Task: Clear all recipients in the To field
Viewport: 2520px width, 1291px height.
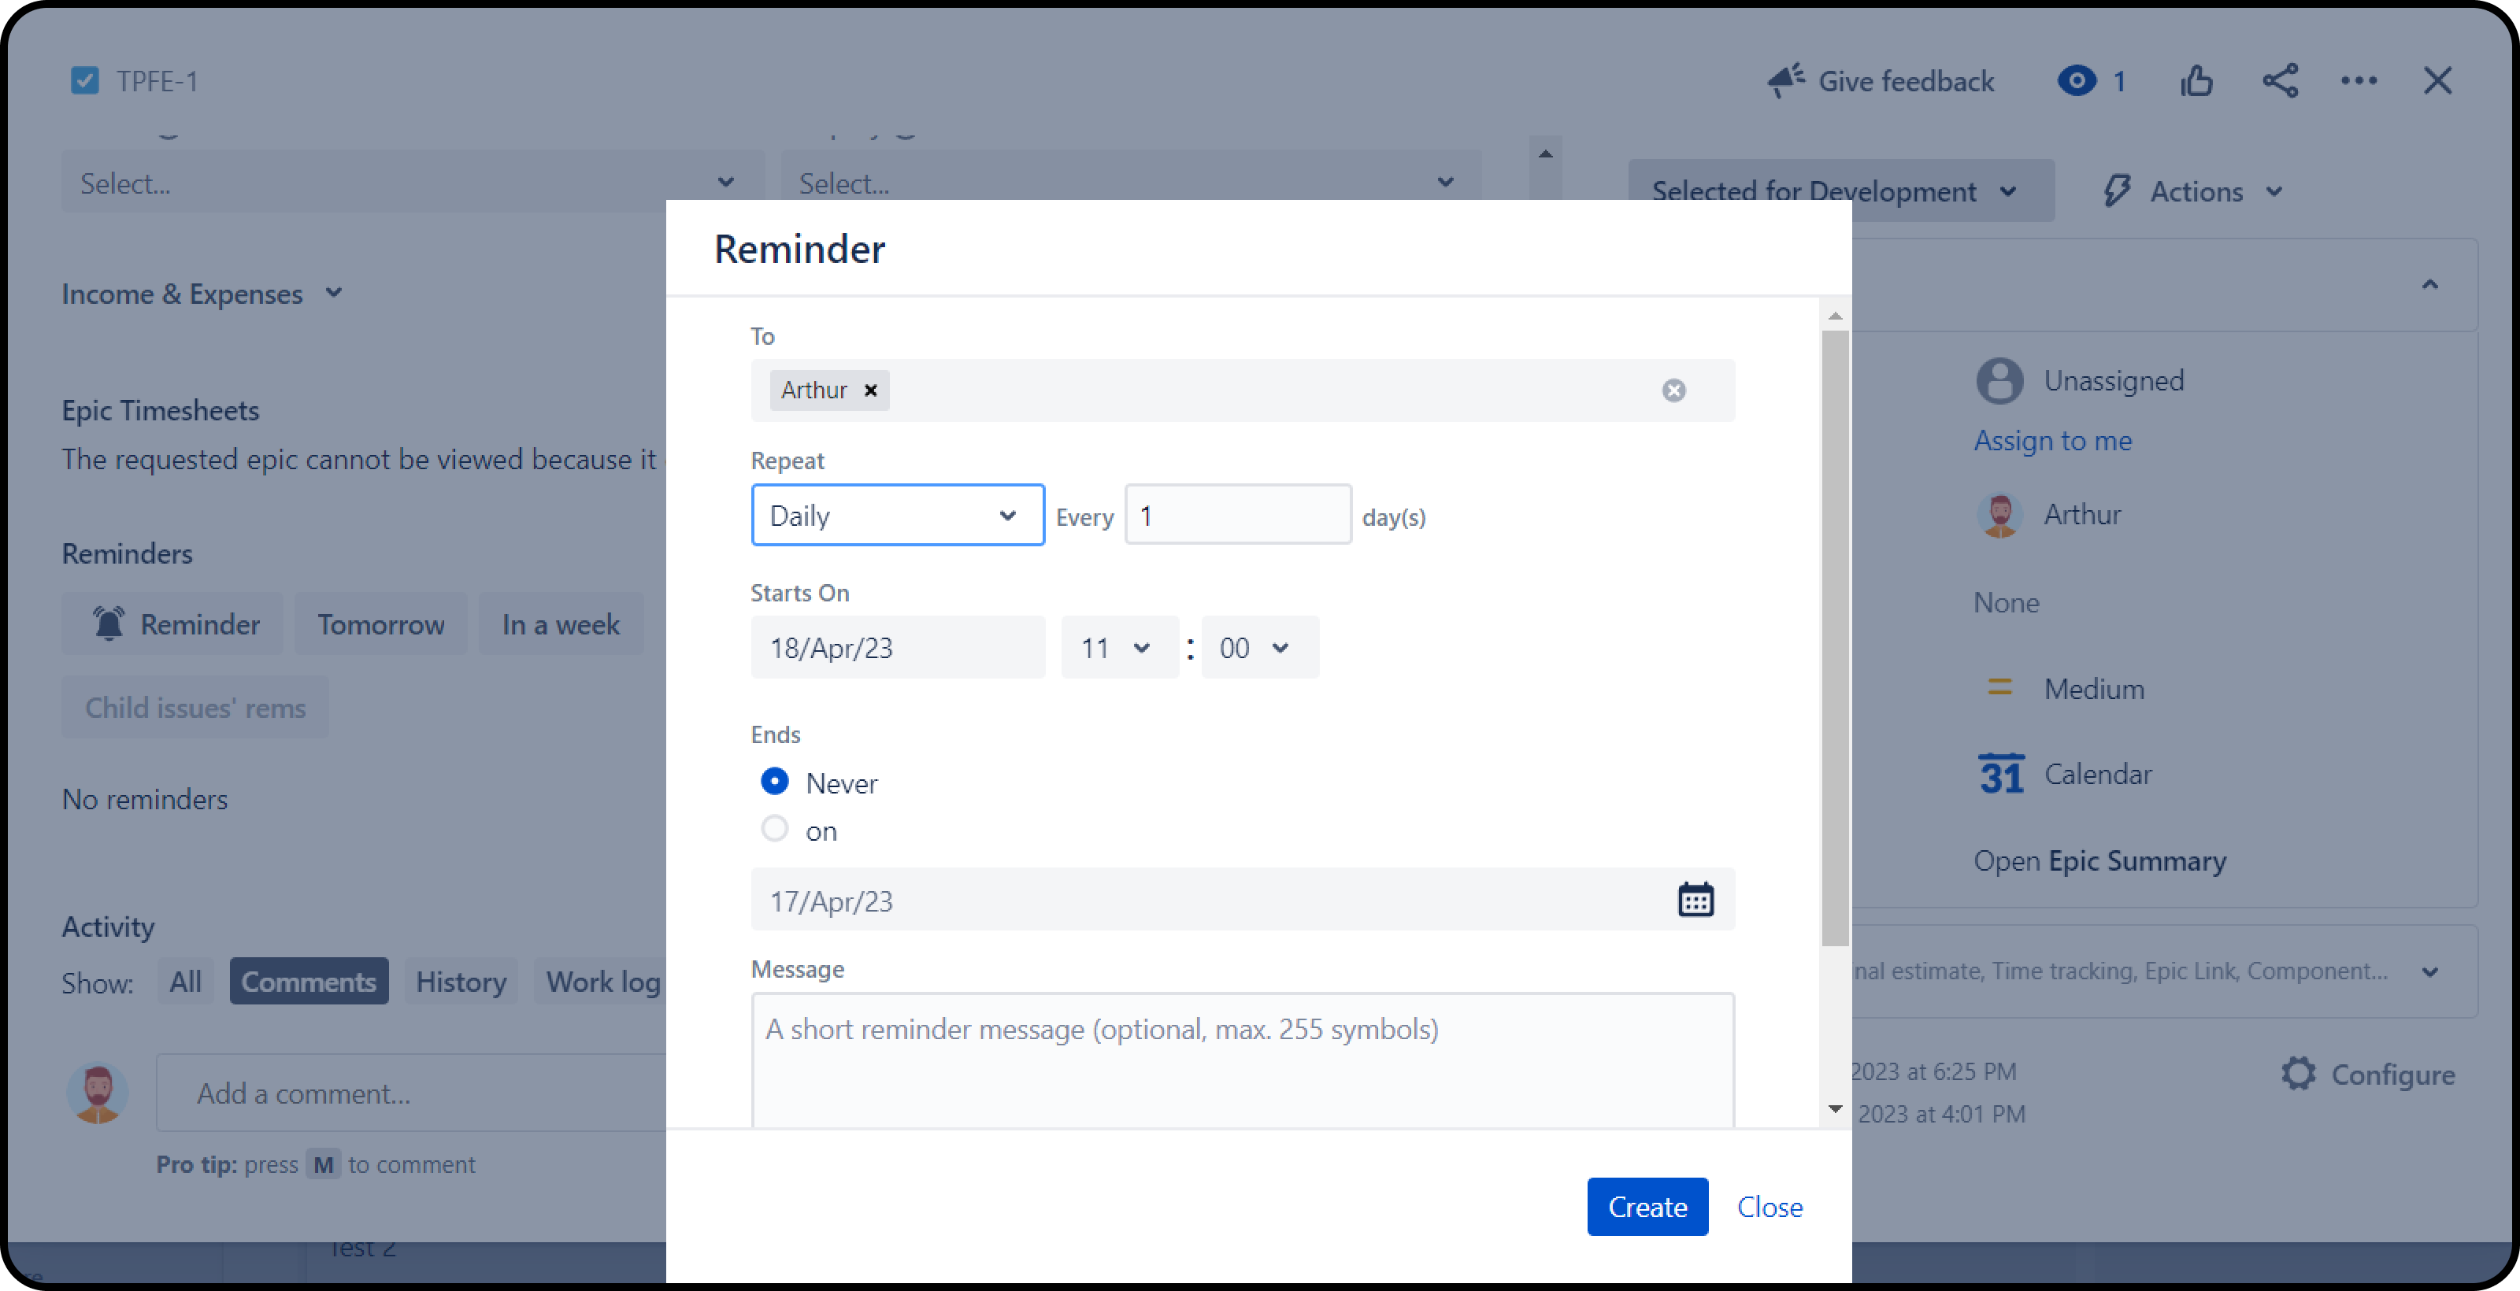Action: coord(1673,390)
